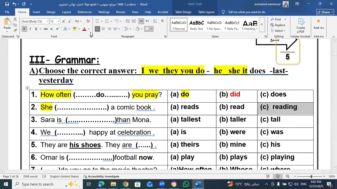Click the Paste clipboard icon

point(7,23)
